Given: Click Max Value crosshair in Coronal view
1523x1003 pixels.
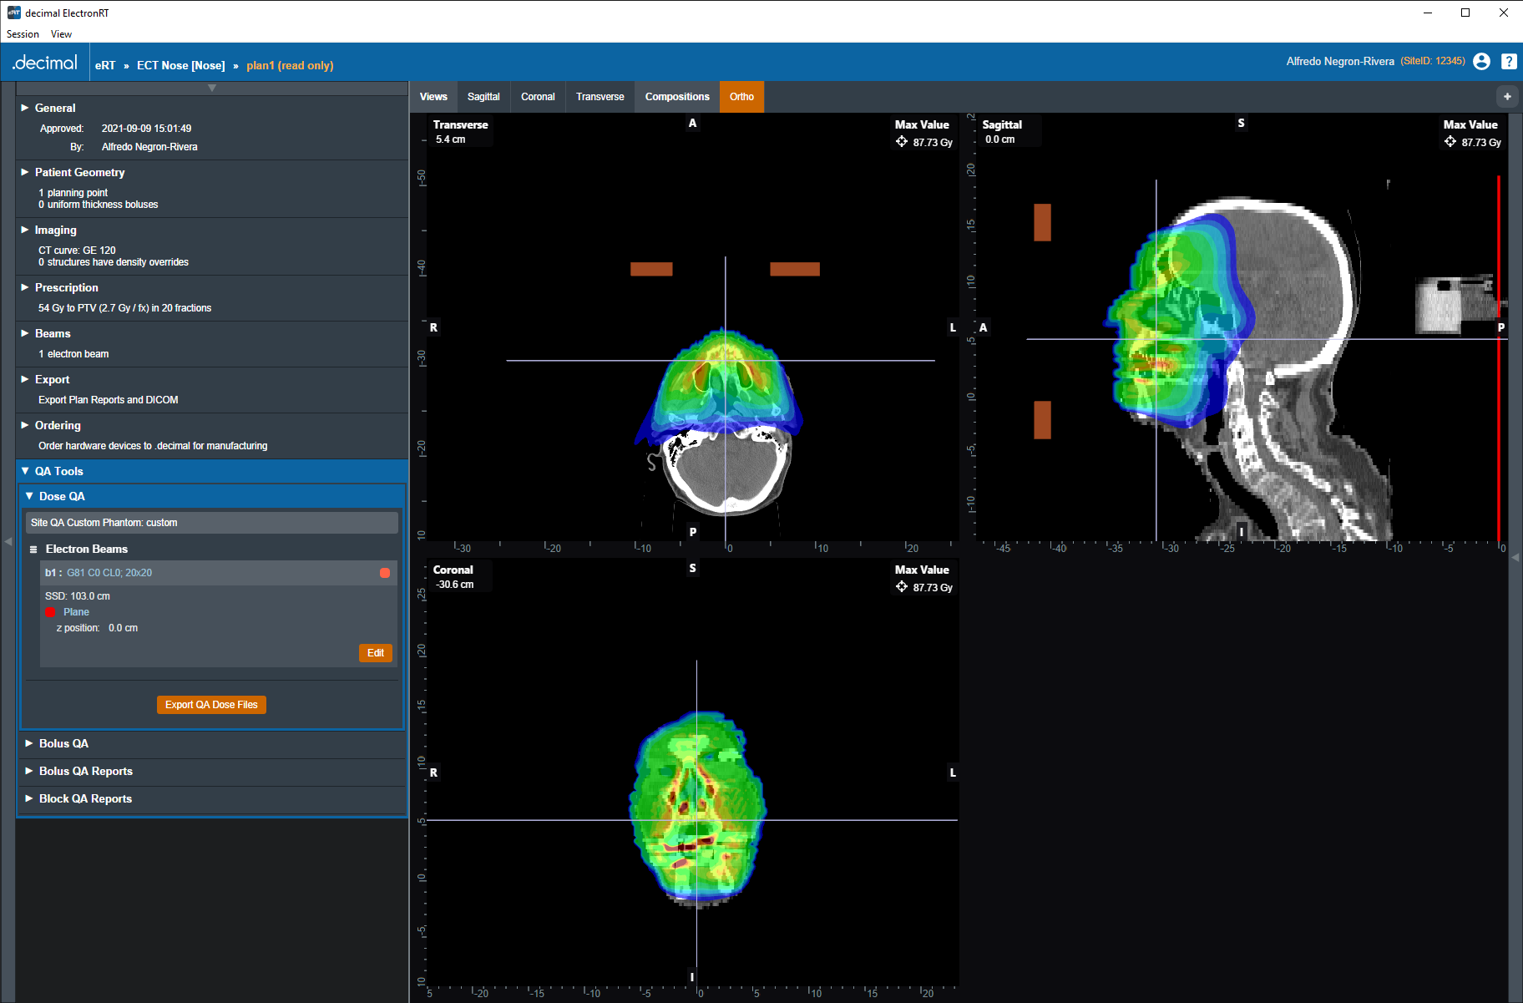Looking at the screenshot, I should click(902, 587).
